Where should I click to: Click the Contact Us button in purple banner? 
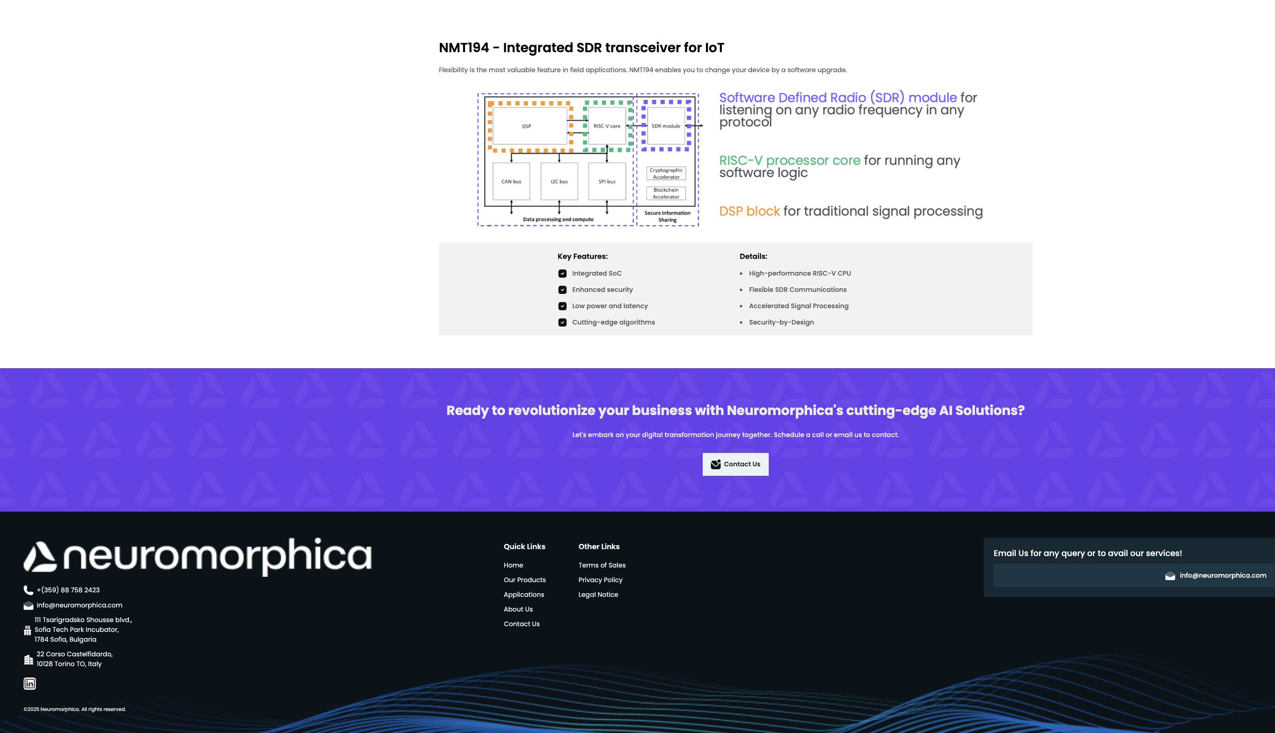pyautogui.click(x=735, y=464)
